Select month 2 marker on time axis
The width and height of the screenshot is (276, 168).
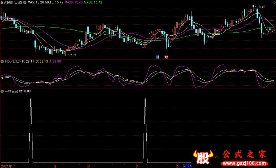click(55, 166)
